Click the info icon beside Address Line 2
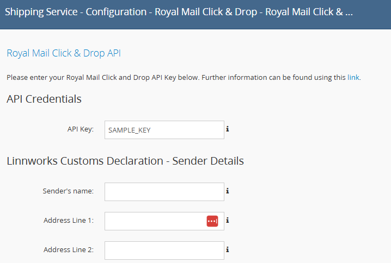Image resolution: width=391 pixels, height=263 pixels. (227, 250)
